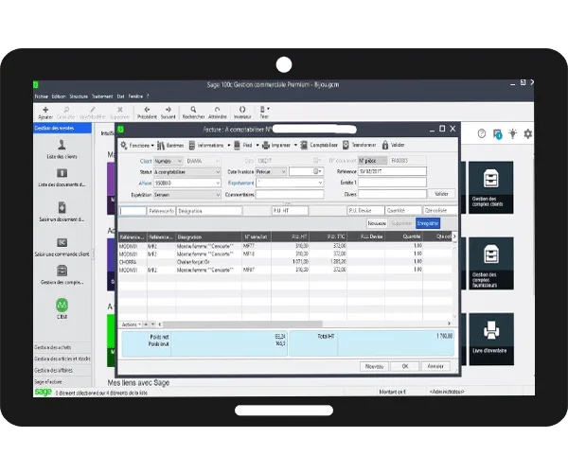The height and width of the screenshot is (473, 568).
Task: Click the horizontal scrollbar under the table
Action: tap(242, 324)
